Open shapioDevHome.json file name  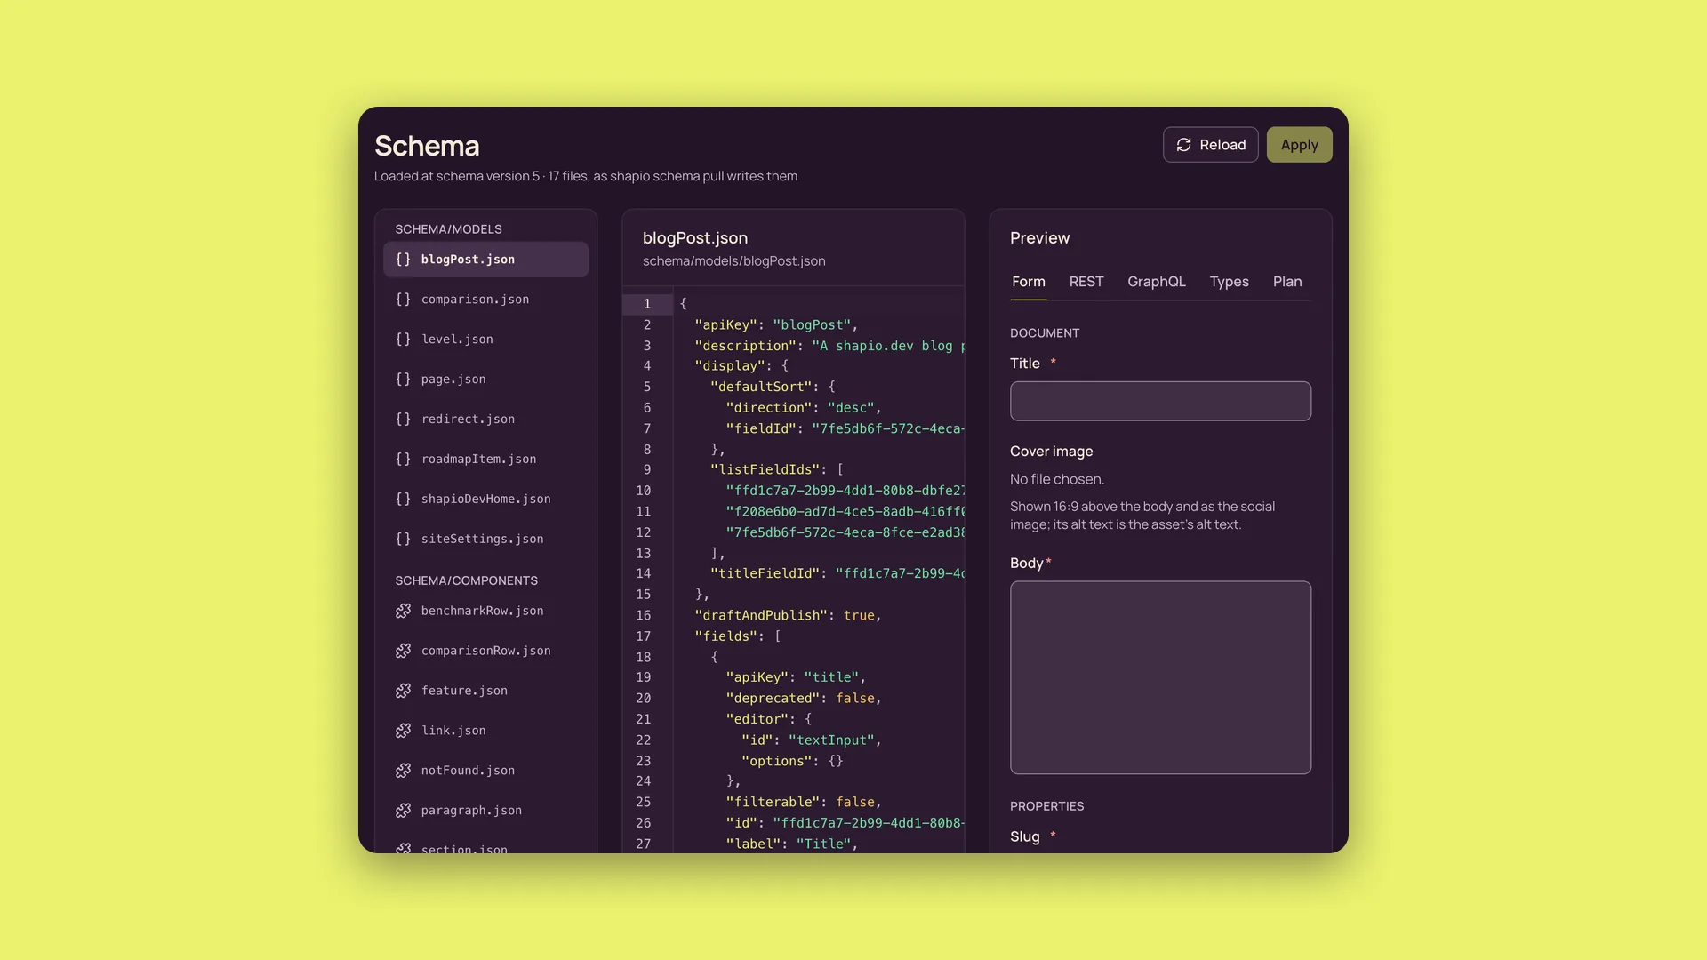pos(485,500)
